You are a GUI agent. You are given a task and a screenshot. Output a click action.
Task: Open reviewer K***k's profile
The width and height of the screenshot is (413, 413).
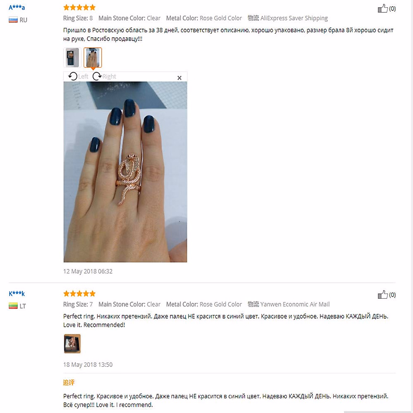[x=17, y=294]
